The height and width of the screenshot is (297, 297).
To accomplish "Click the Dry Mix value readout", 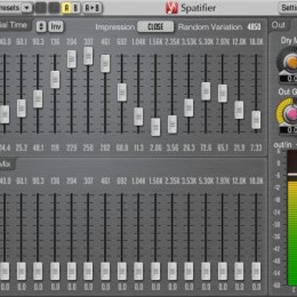I will click(289, 78).
